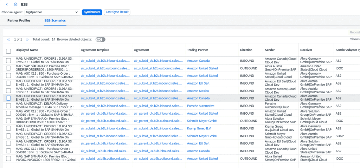Click the Trading Partner column header

197,50
